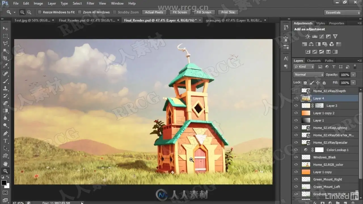Screen dimensions: 363x204
Task: Open the Normal blend mode dropdown
Action: click(x=309, y=75)
